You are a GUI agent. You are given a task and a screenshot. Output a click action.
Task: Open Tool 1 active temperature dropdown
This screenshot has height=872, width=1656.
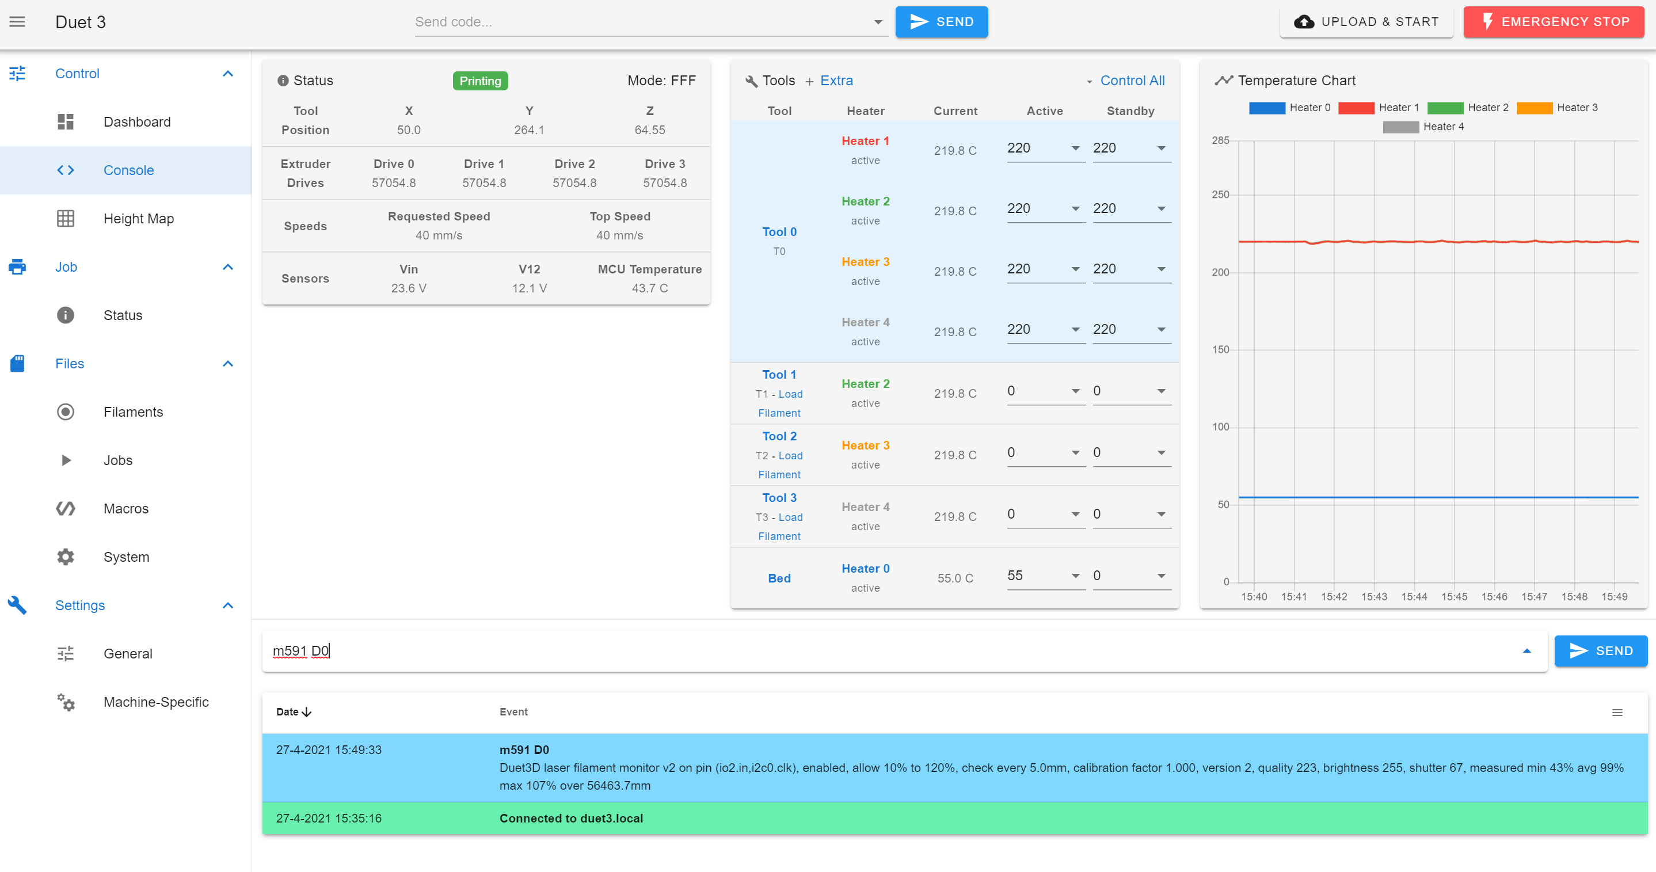click(1075, 391)
